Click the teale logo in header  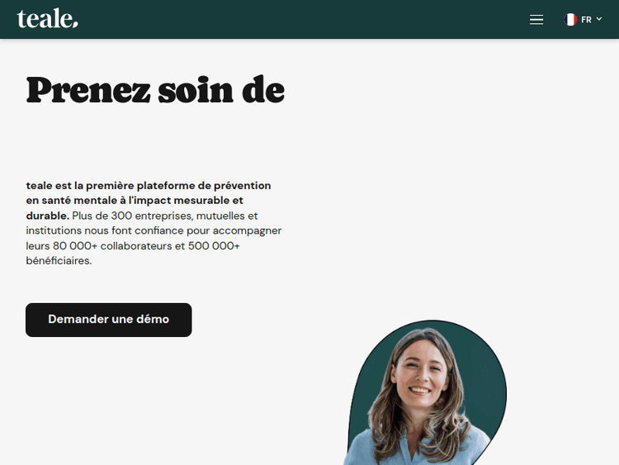click(47, 18)
